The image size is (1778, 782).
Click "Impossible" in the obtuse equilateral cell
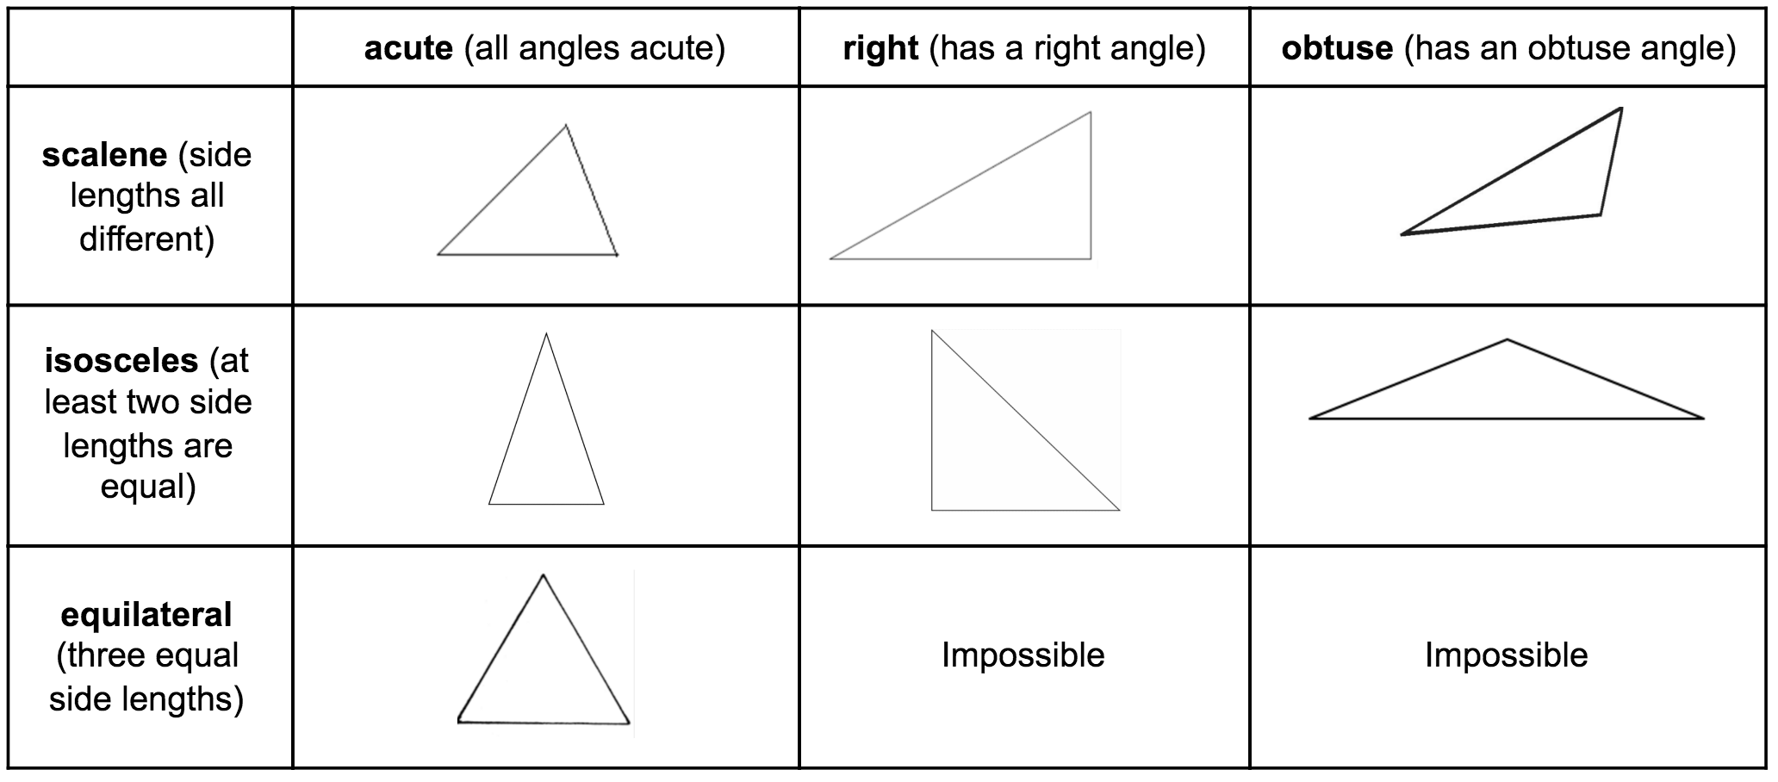tap(1506, 655)
